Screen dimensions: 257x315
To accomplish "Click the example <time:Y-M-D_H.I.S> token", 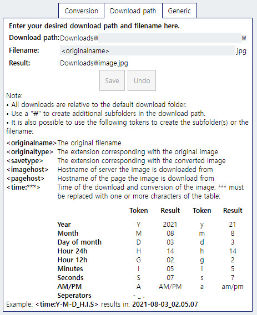I will [67, 304].
